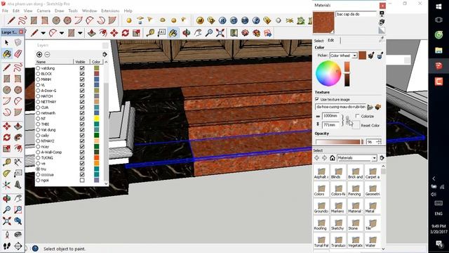The image size is (449, 253).
Task: Select the Zoom magnifier in the top toolbar
Action: click(209, 33)
